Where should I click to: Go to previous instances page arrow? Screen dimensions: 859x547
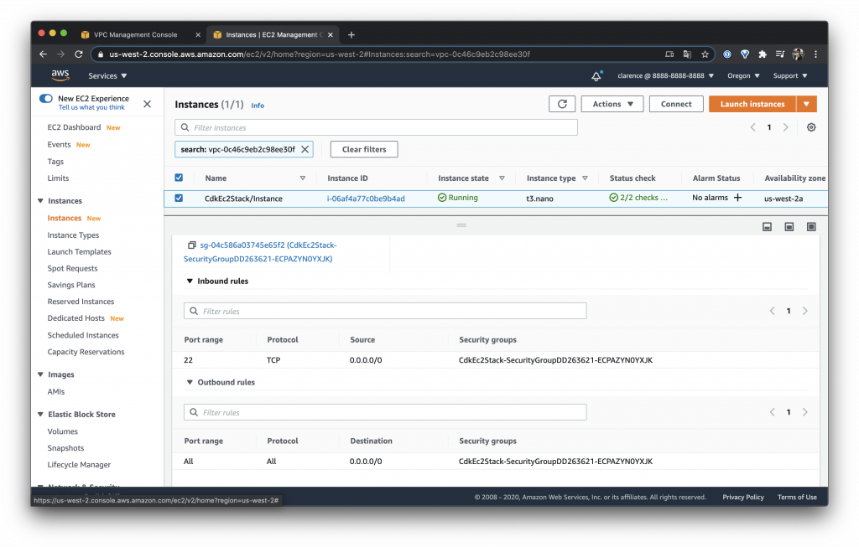pyautogui.click(x=752, y=127)
